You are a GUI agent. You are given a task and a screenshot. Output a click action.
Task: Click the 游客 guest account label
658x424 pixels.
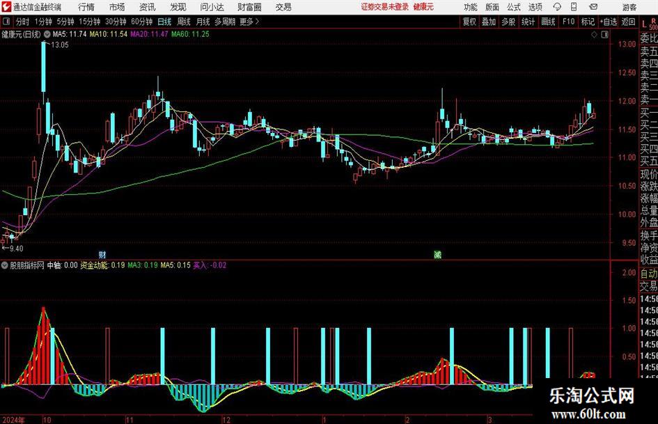pyautogui.click(x=629, y=7)
